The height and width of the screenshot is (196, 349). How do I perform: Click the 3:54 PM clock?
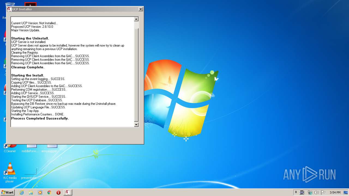click(x=335, y=192)
